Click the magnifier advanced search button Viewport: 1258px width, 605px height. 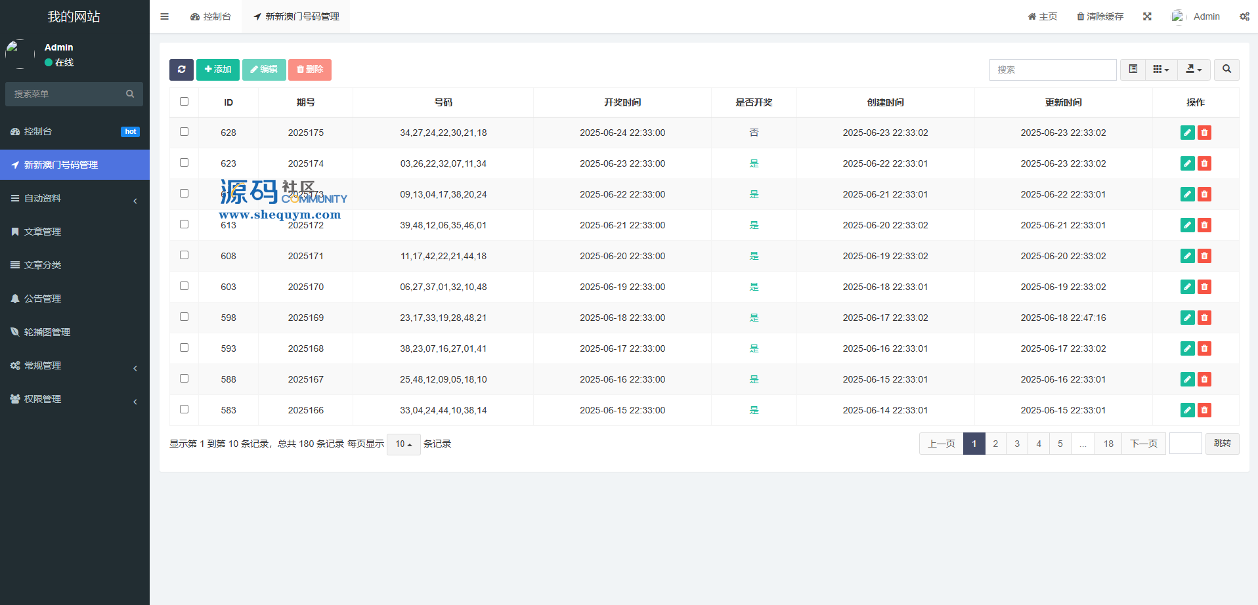[1226, 70]
